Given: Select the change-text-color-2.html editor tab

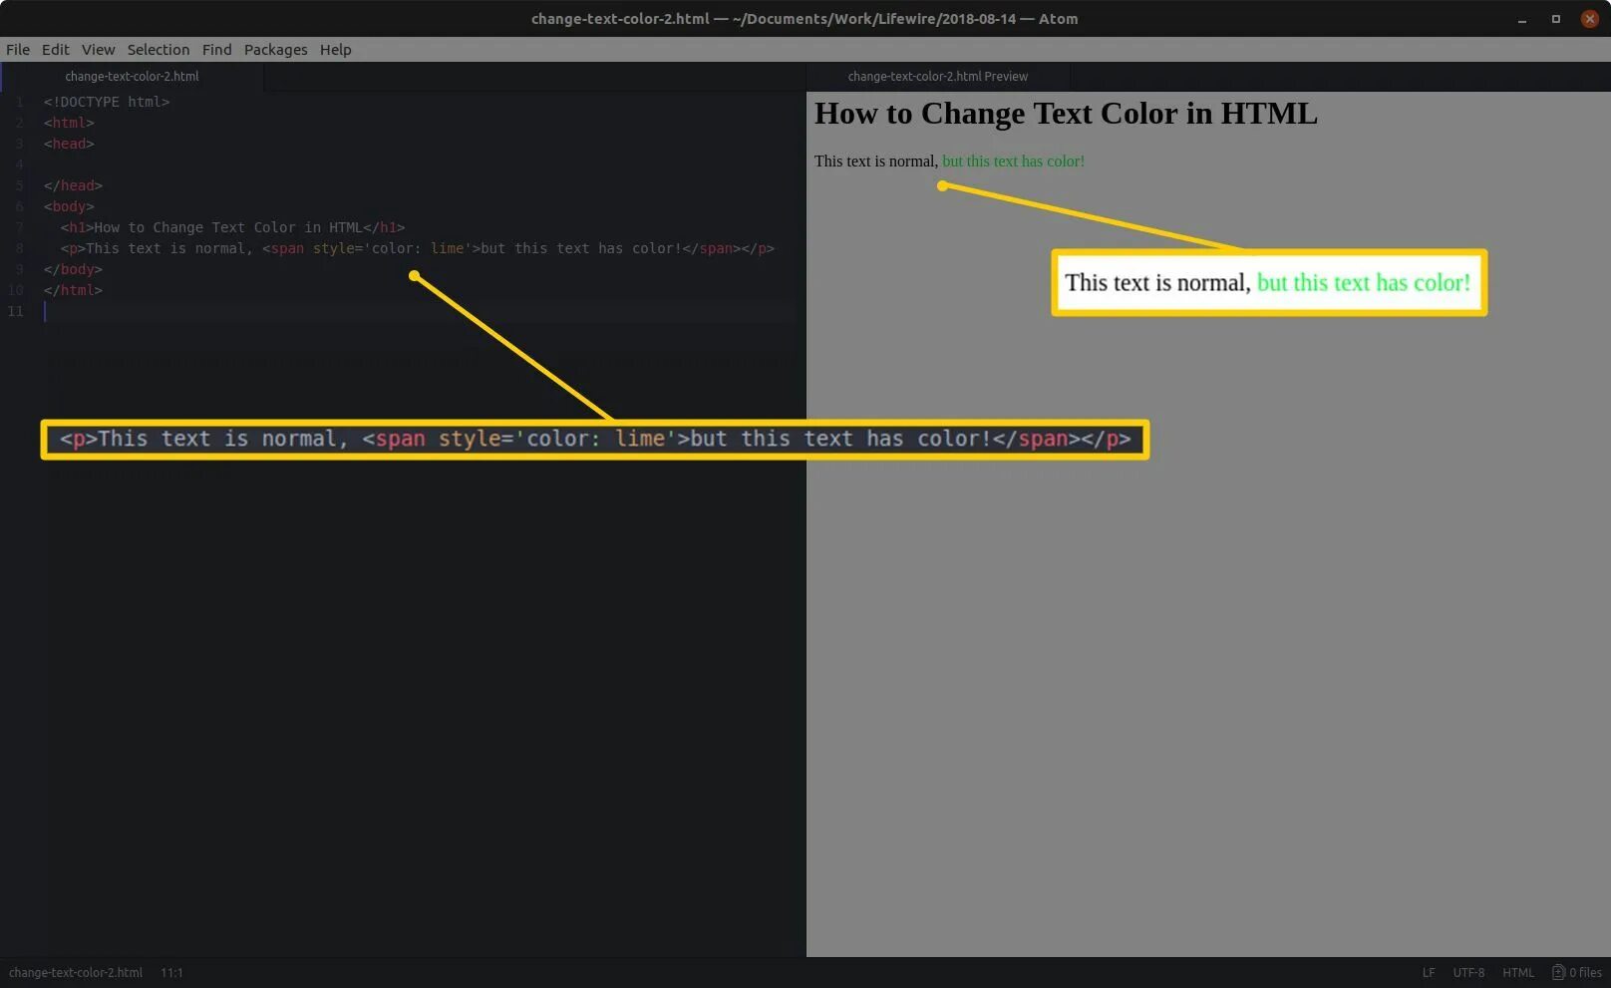Looking at the screenshot, I should 131,76.
